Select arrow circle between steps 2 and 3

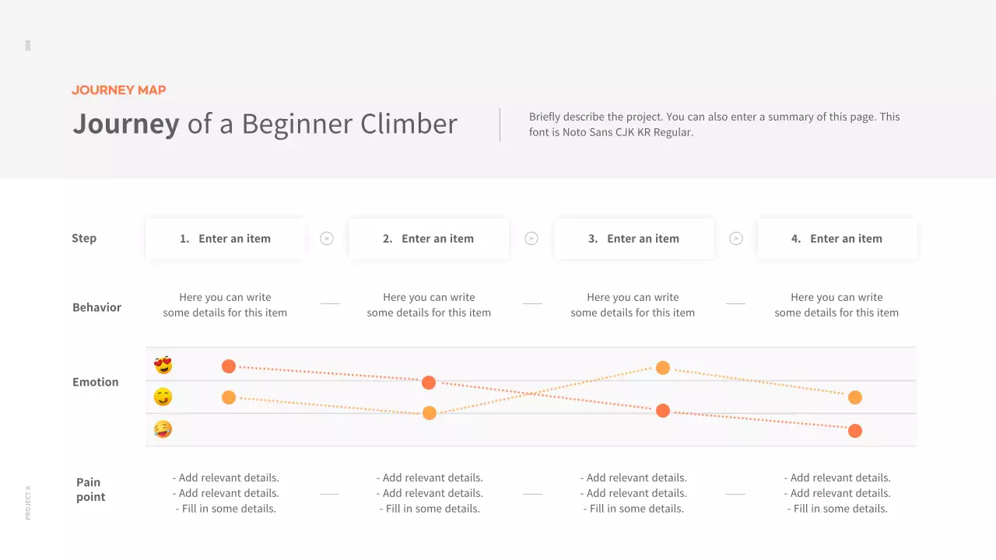(x=531, y=239)
